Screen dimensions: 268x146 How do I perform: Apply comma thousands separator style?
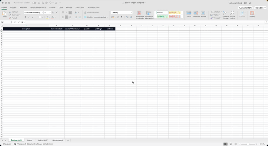[121, 17]
